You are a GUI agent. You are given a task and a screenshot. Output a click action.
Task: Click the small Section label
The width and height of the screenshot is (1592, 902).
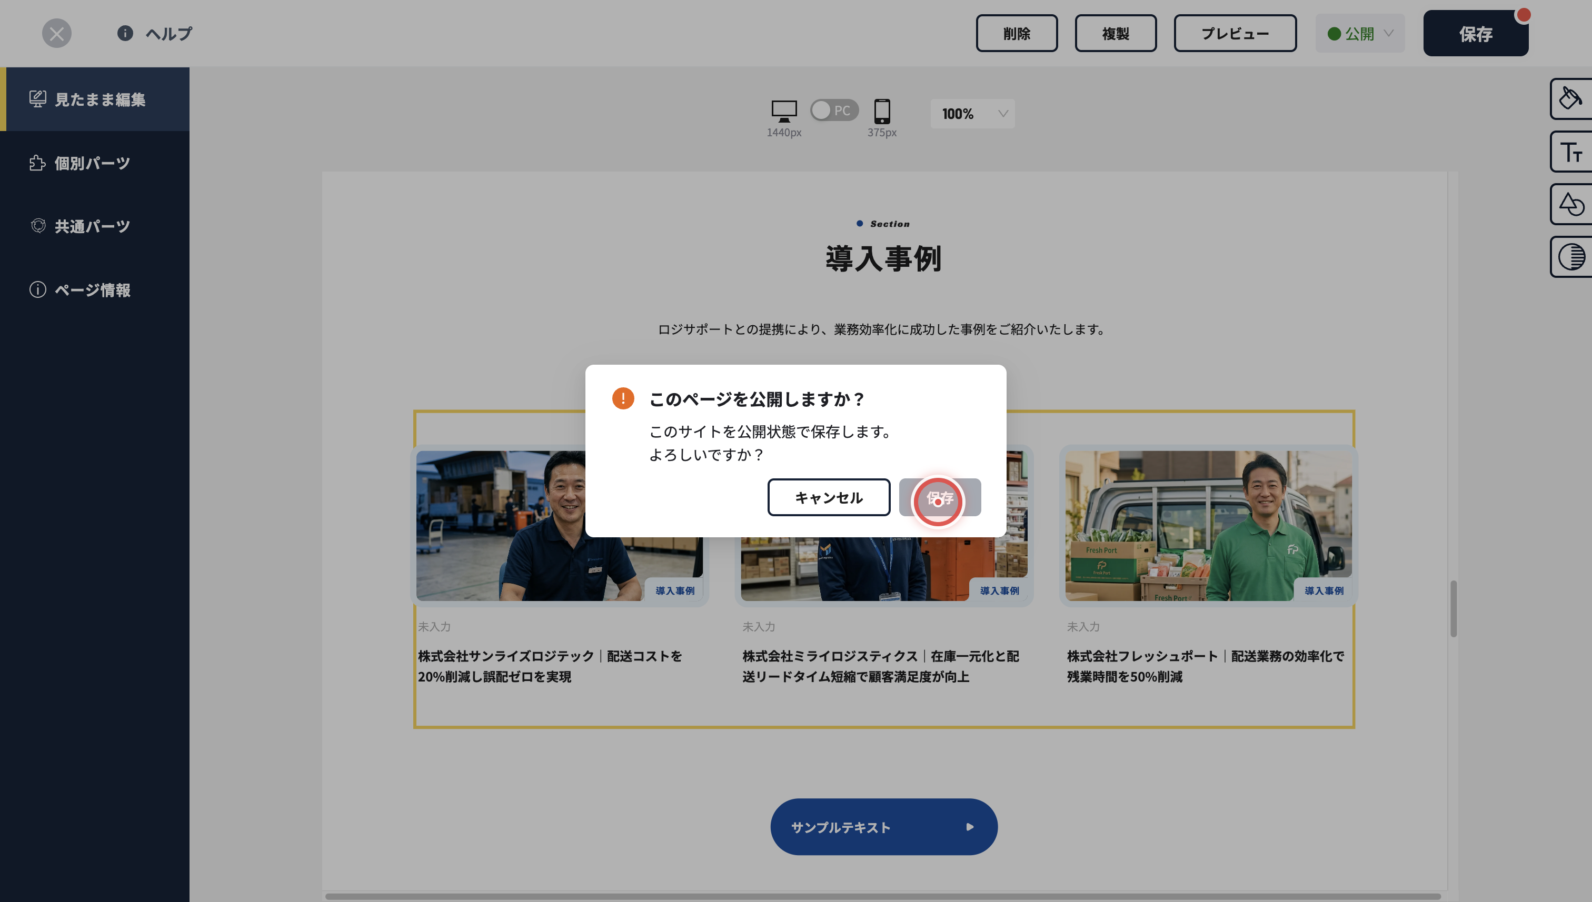tap(890, 224)
